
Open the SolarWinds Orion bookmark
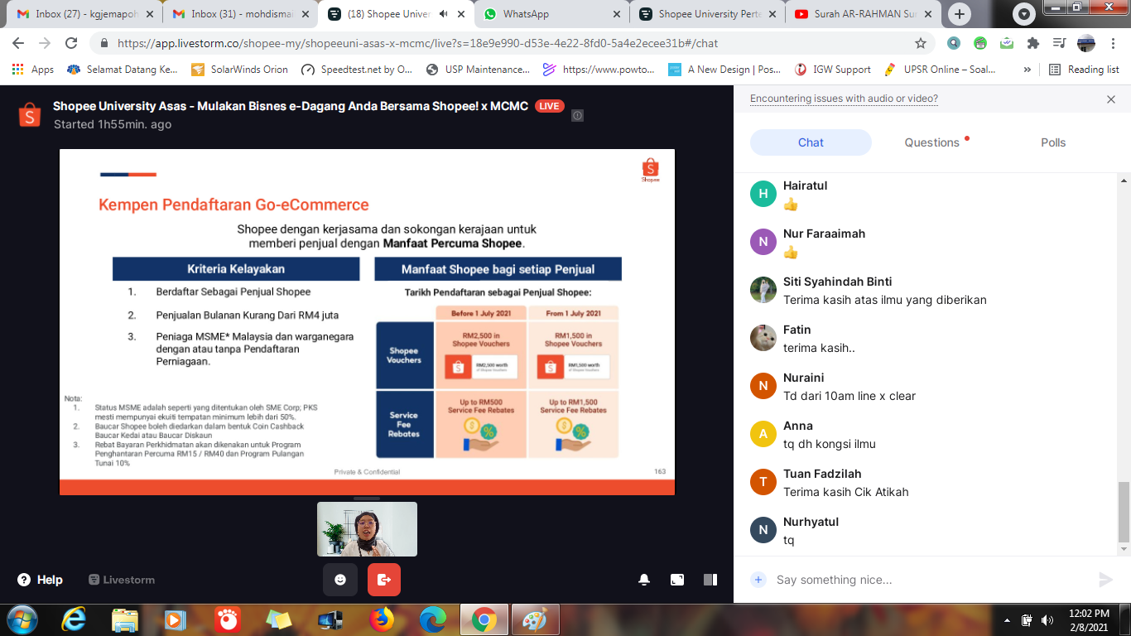pyautogui.click(x=239, y=70)
